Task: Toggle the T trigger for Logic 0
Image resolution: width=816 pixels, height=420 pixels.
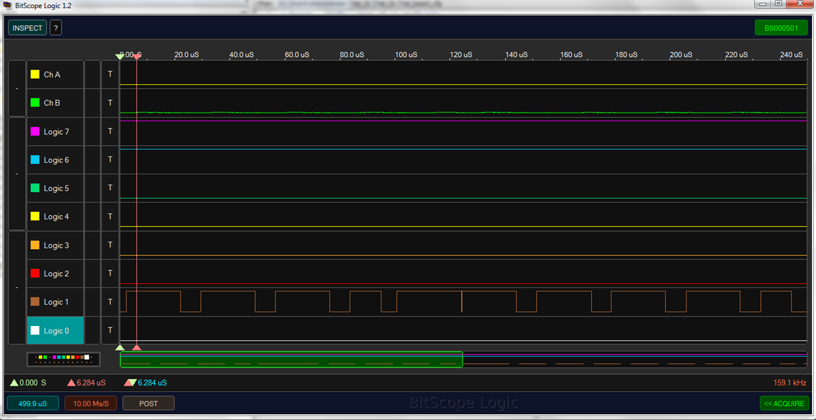Action: click(x=110, y=331)
